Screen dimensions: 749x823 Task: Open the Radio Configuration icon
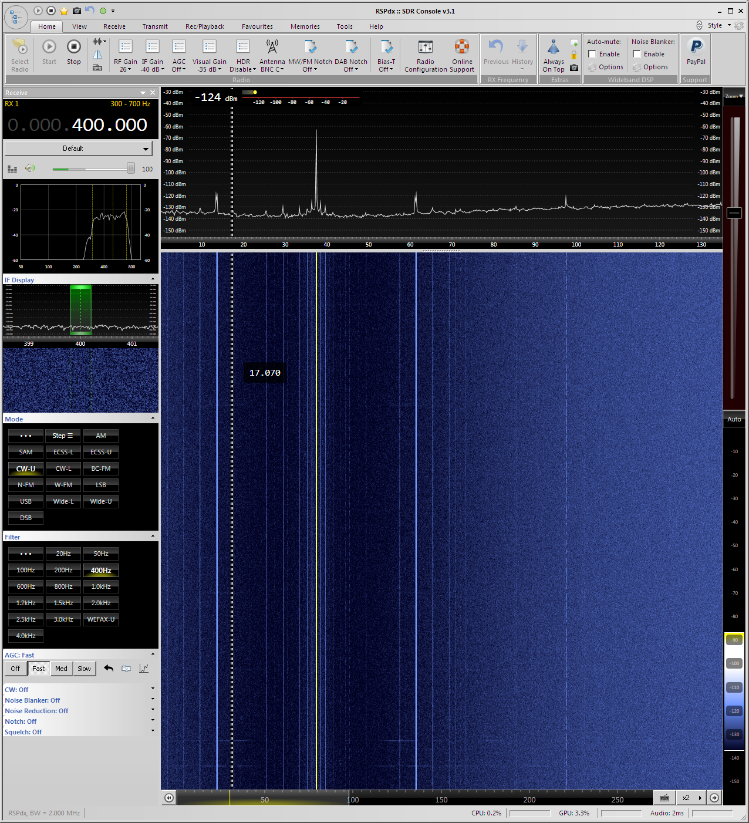point(425,48)
